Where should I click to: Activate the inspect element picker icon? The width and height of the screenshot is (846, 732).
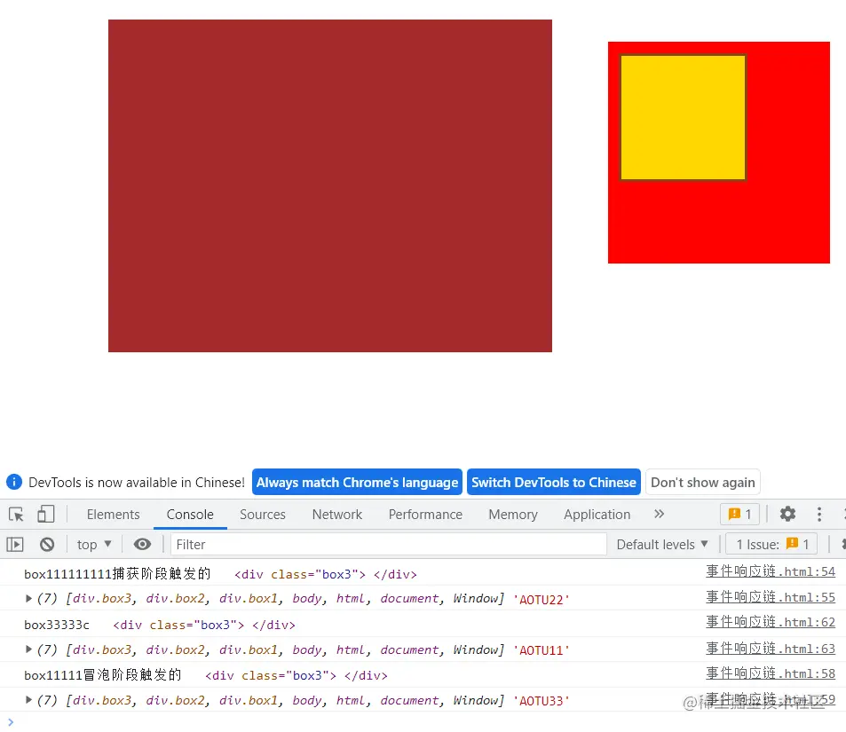pos(16,514)
